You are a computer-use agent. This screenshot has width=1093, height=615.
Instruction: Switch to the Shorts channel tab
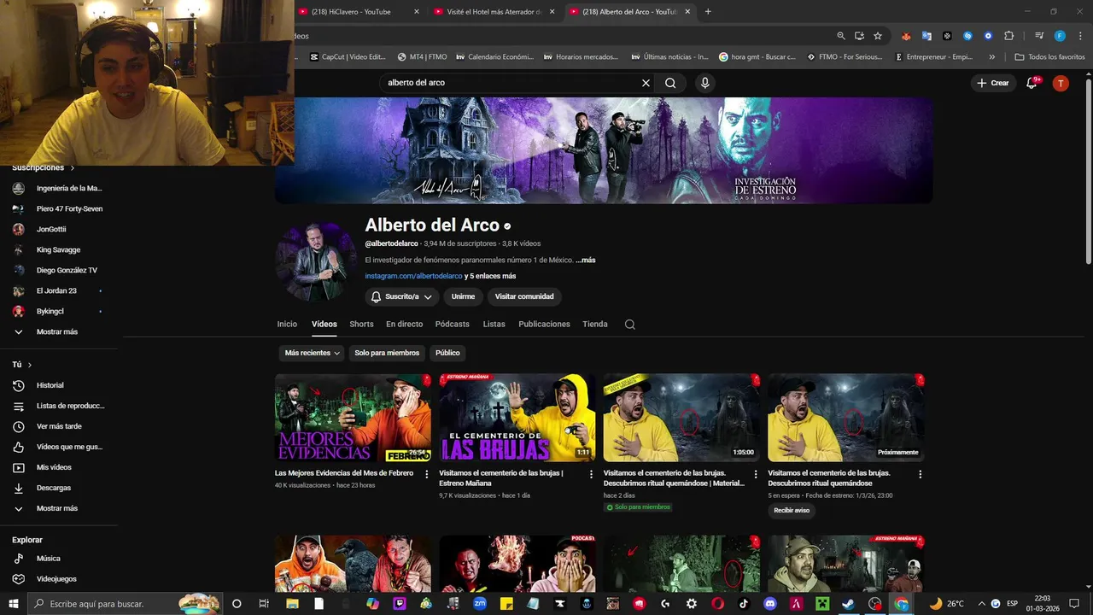point(361,325)
